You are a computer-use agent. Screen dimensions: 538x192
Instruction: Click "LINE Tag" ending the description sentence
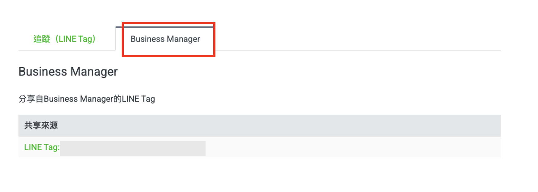(138, 99)
